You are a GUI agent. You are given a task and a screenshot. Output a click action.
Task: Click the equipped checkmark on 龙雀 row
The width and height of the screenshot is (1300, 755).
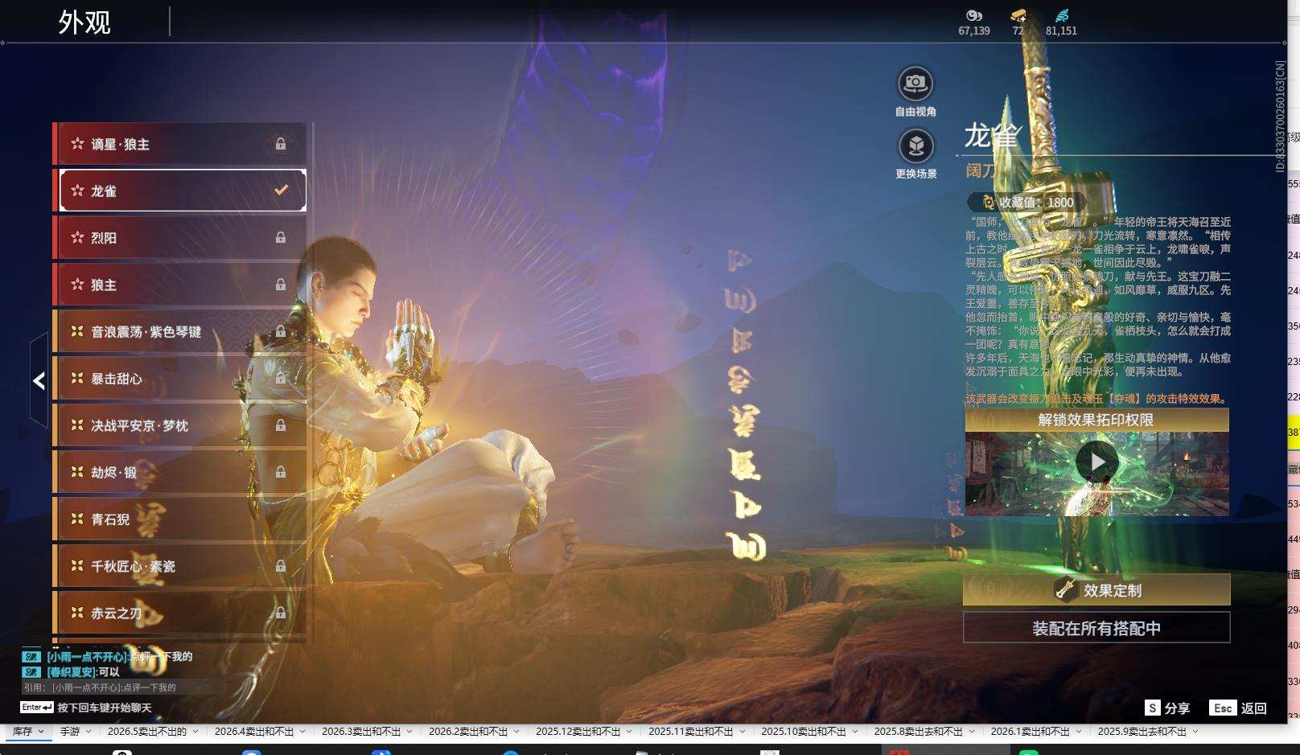pos(282,191)
